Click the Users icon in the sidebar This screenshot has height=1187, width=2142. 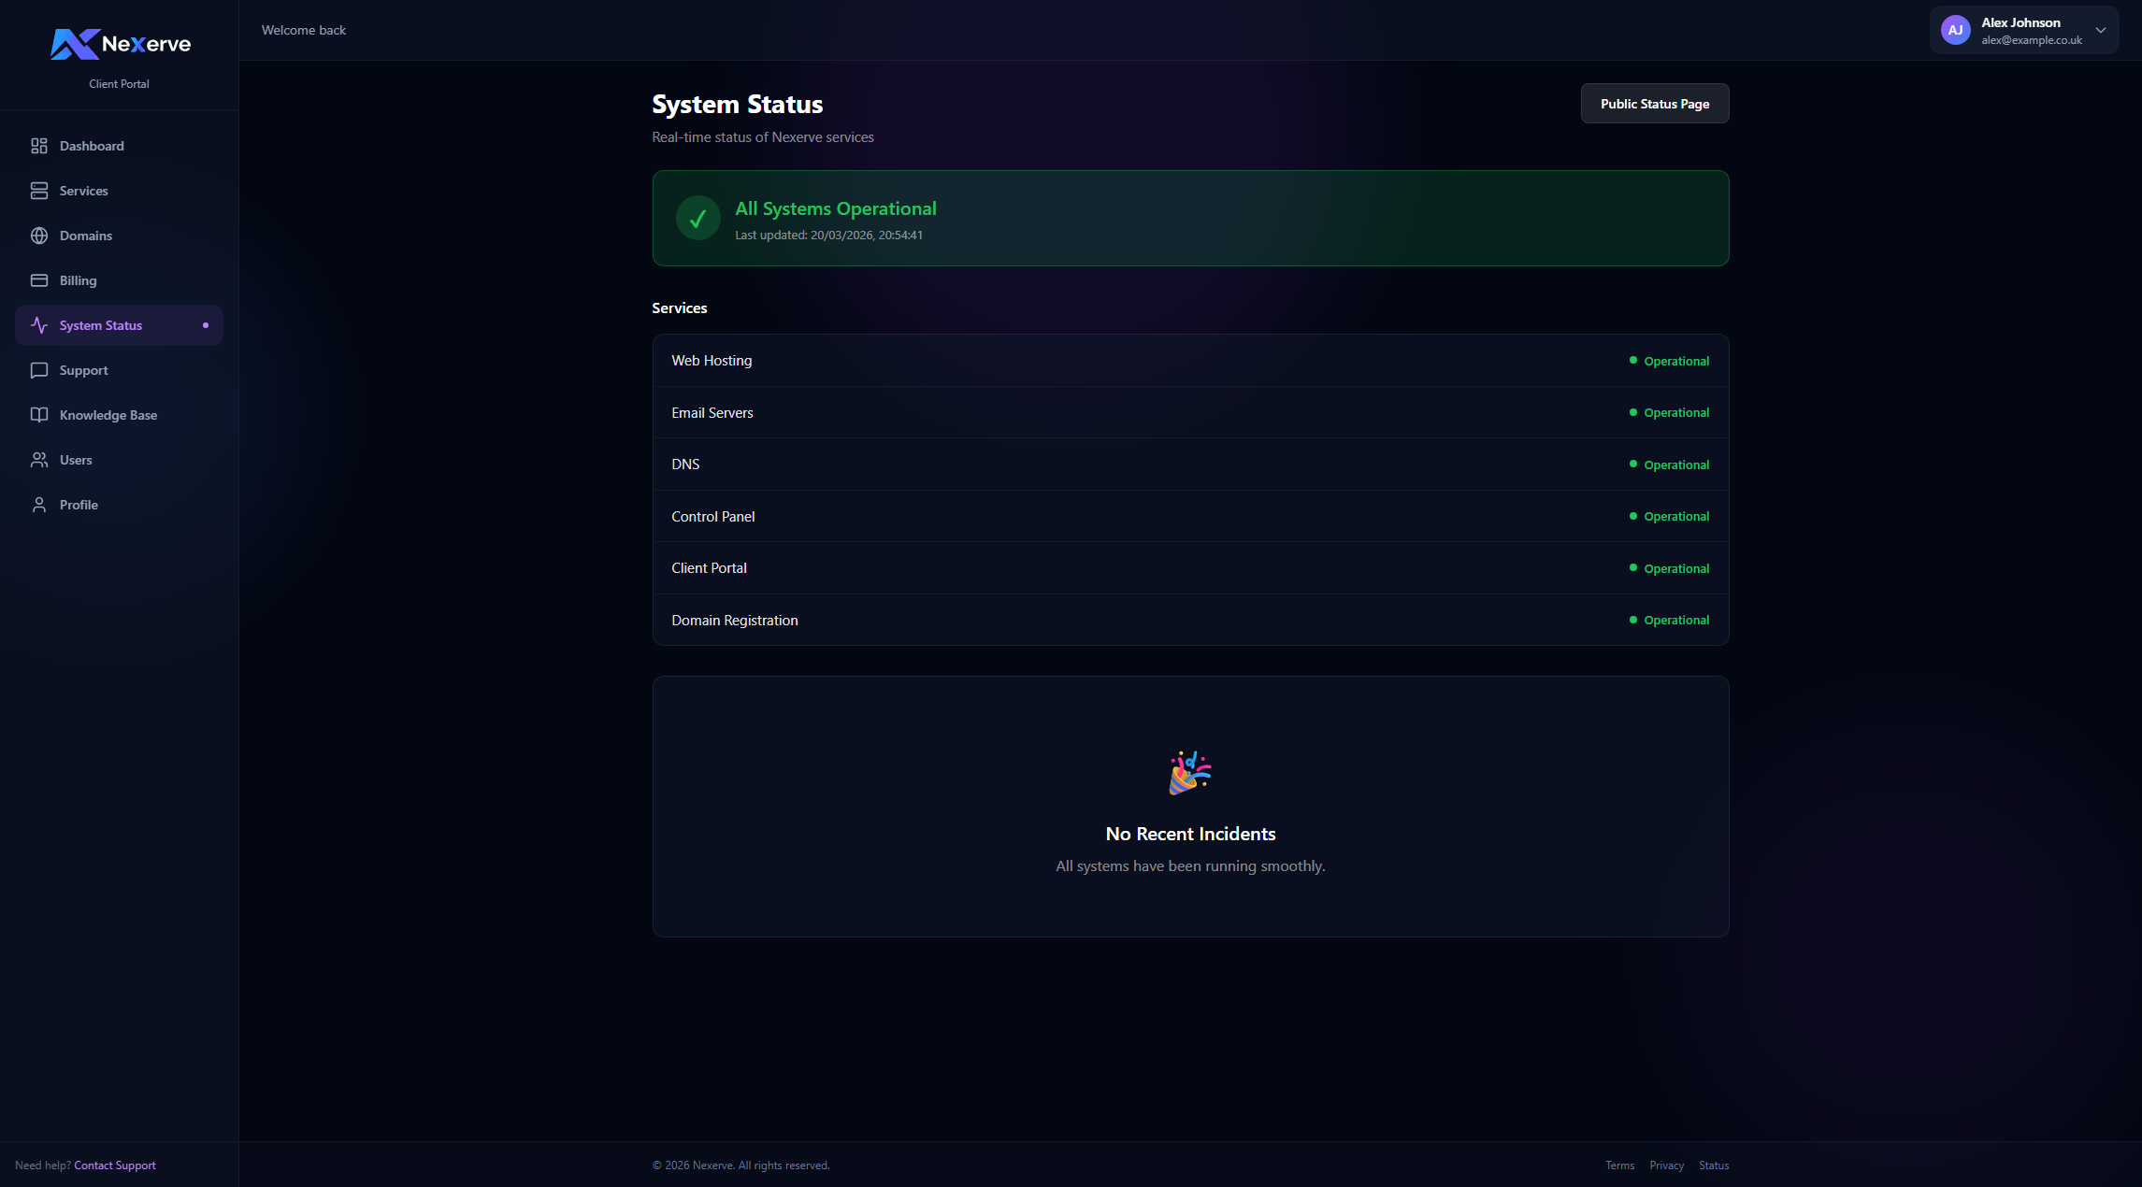38,460
